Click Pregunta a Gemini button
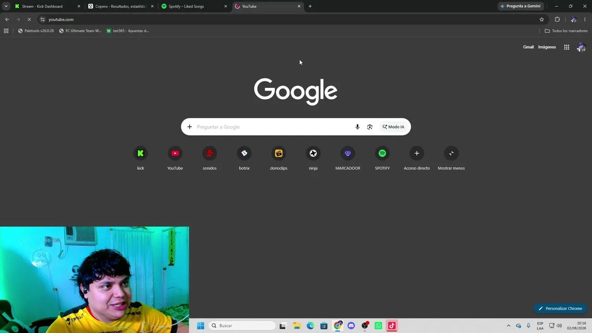The image size is (592, 333). point(520,6)
